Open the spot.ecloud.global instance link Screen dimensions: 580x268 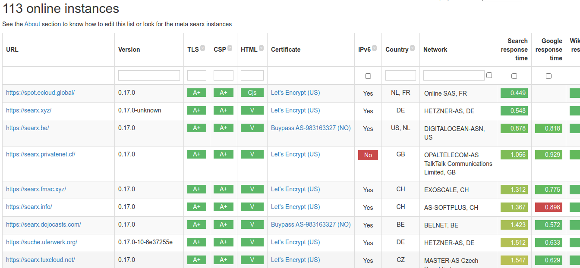click(x=40, y=93)
